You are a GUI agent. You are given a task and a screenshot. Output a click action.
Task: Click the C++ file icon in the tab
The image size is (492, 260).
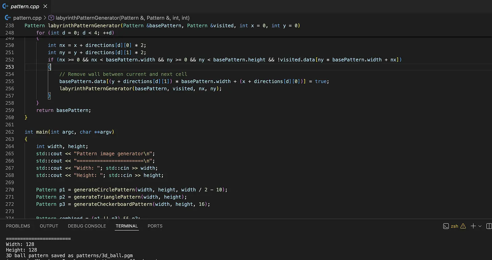tap(5, 6)
